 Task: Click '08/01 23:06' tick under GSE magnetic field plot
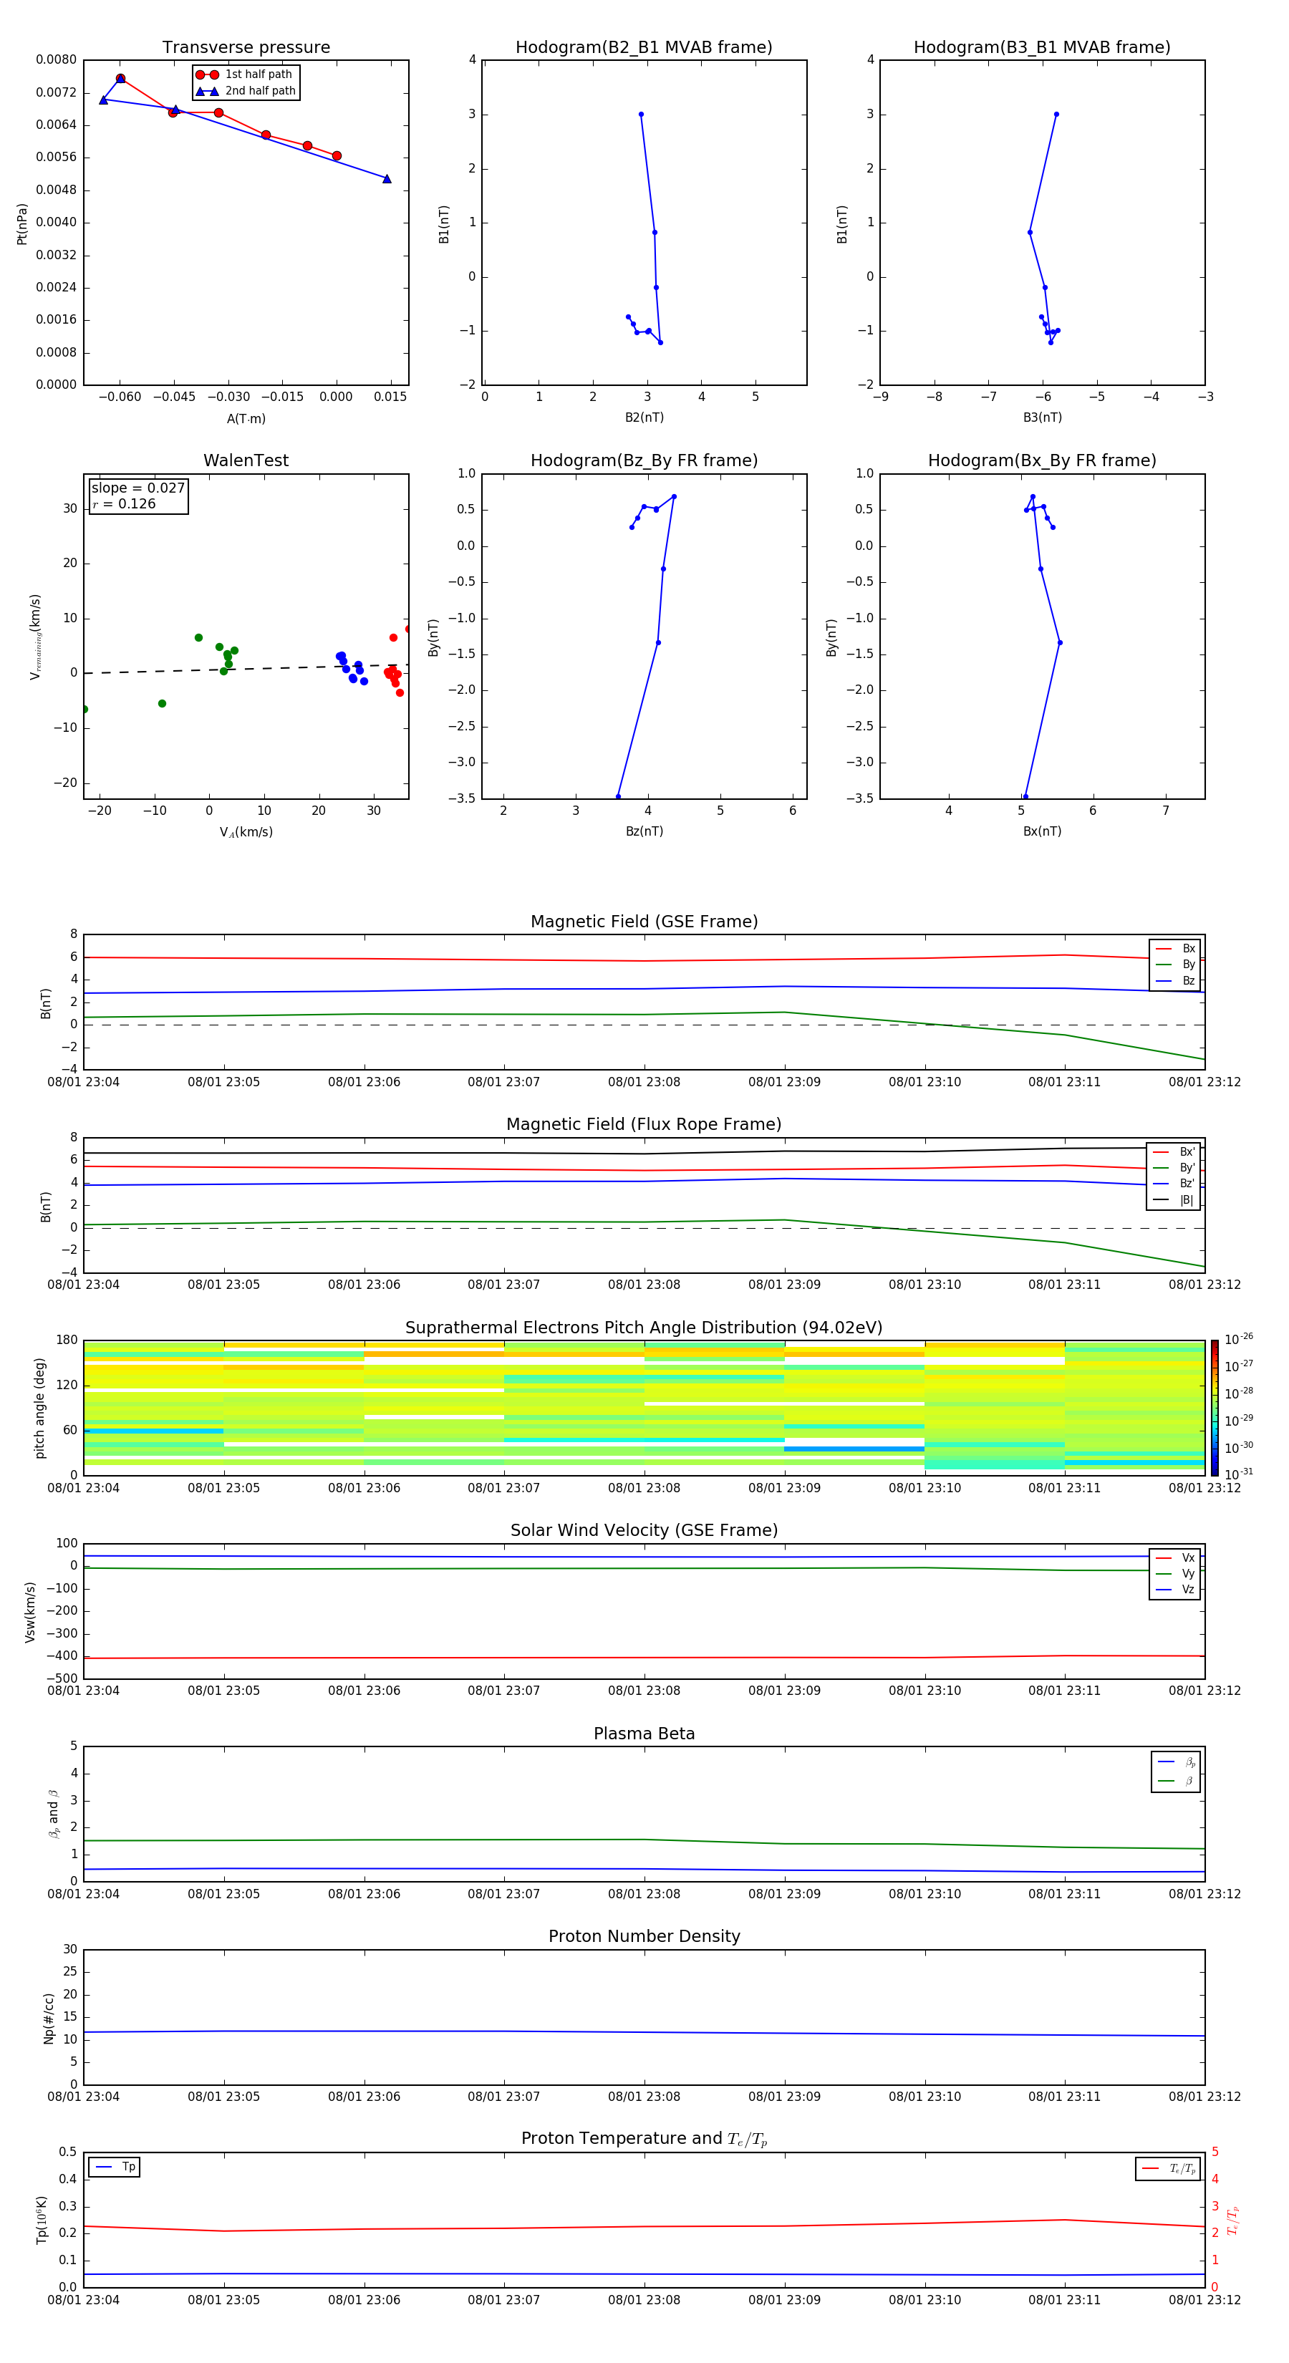click(365, 1083)
